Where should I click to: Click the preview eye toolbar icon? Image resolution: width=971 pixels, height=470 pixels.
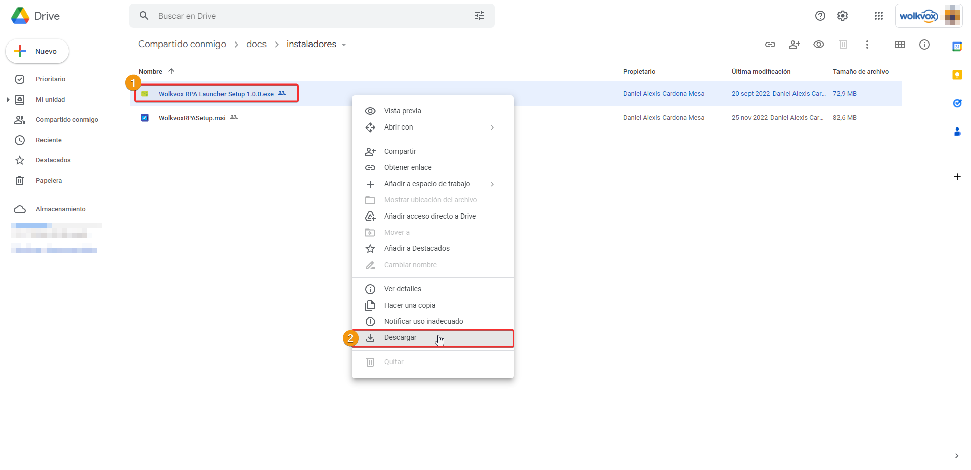pos(819,45)
